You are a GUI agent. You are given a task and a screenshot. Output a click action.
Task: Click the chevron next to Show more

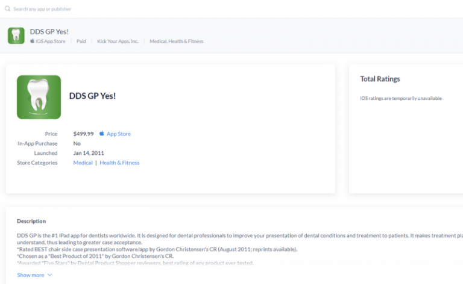pos(49,275)
